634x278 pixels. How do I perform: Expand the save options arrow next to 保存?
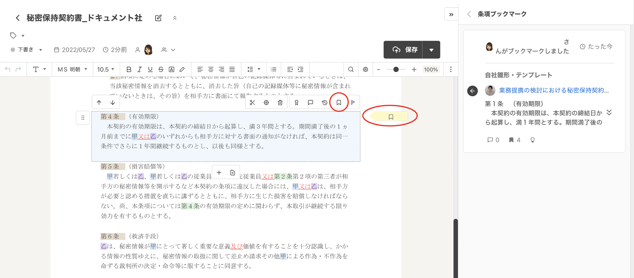[x=431, y=50]
